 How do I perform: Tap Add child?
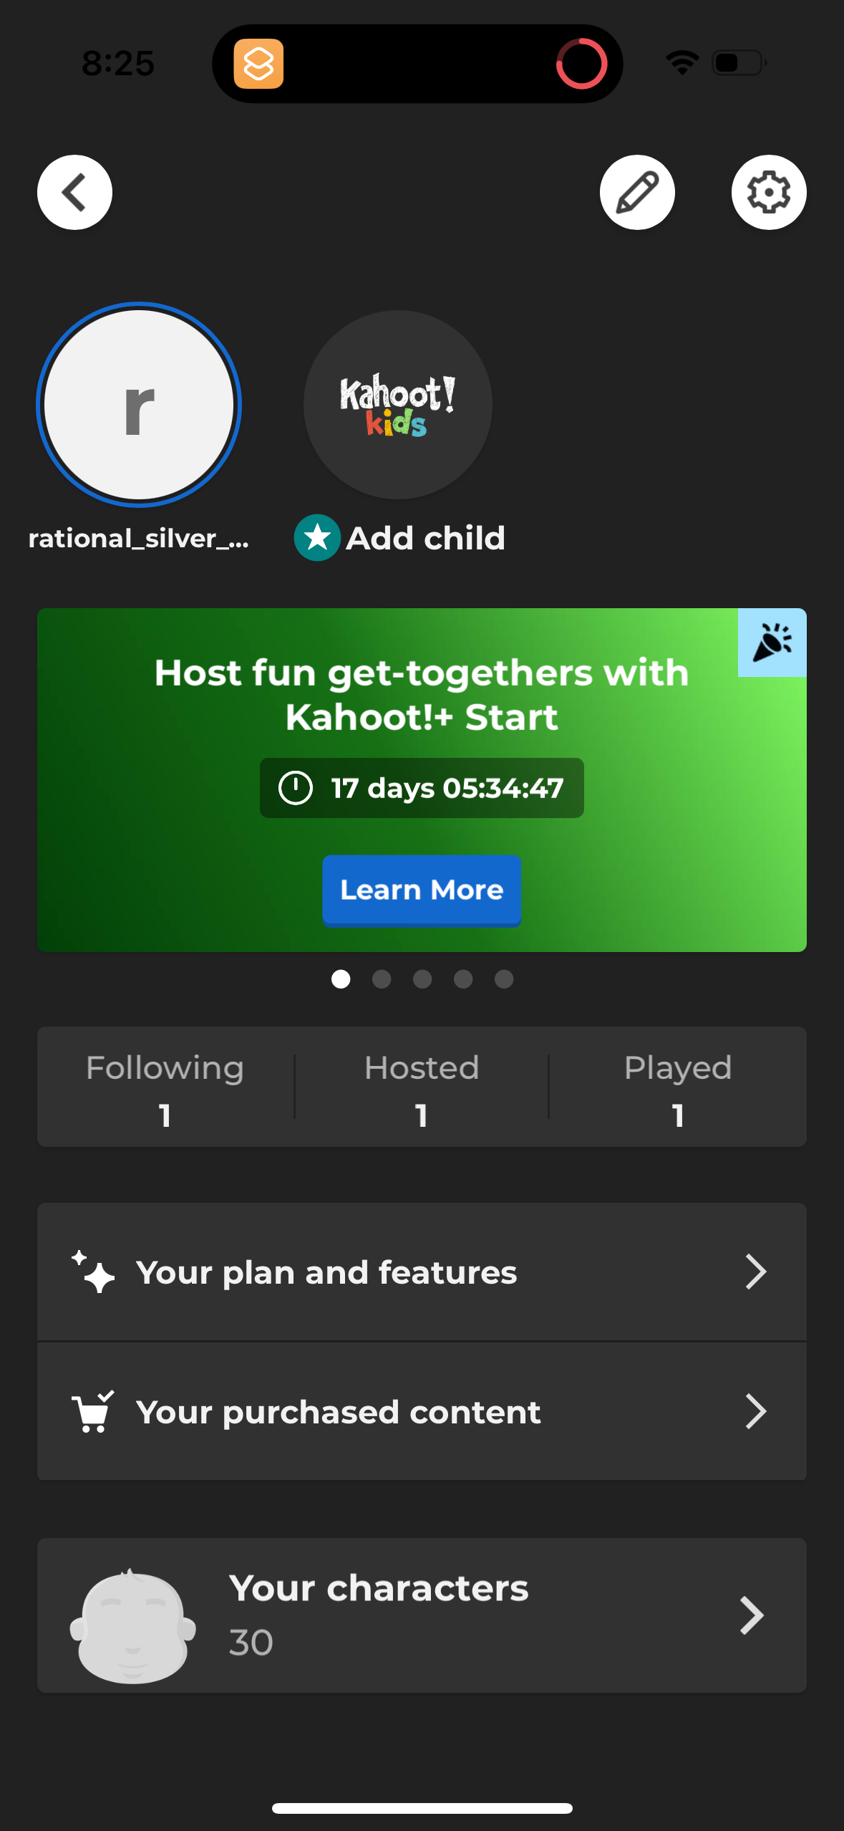pyautogui.click(x=425, y=538)
